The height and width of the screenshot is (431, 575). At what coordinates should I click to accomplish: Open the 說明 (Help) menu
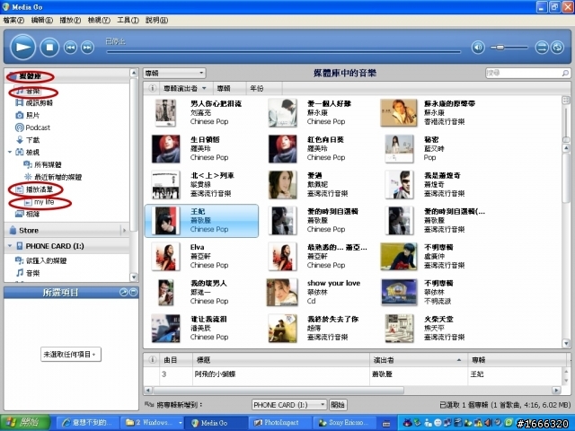pos(156,20)
